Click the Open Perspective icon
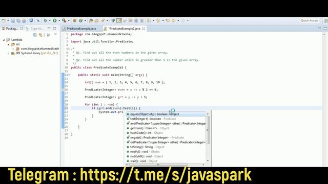Viewport: 328px width, 184px height. click(x=326, y=20)
